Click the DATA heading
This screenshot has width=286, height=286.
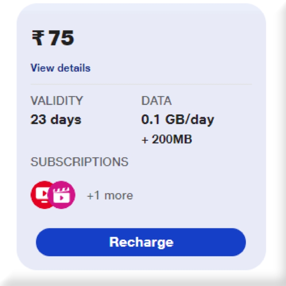pyautogui.click(x=157, y=101)
